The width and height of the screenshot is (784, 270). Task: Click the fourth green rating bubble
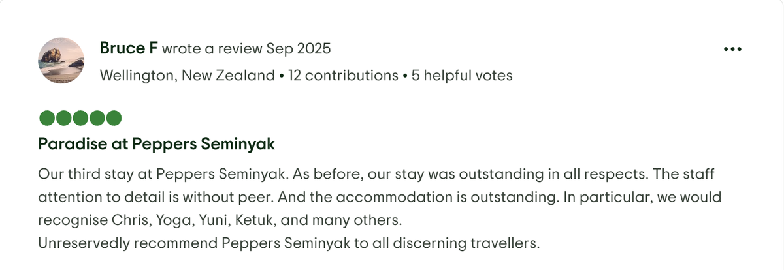(97, 118)
